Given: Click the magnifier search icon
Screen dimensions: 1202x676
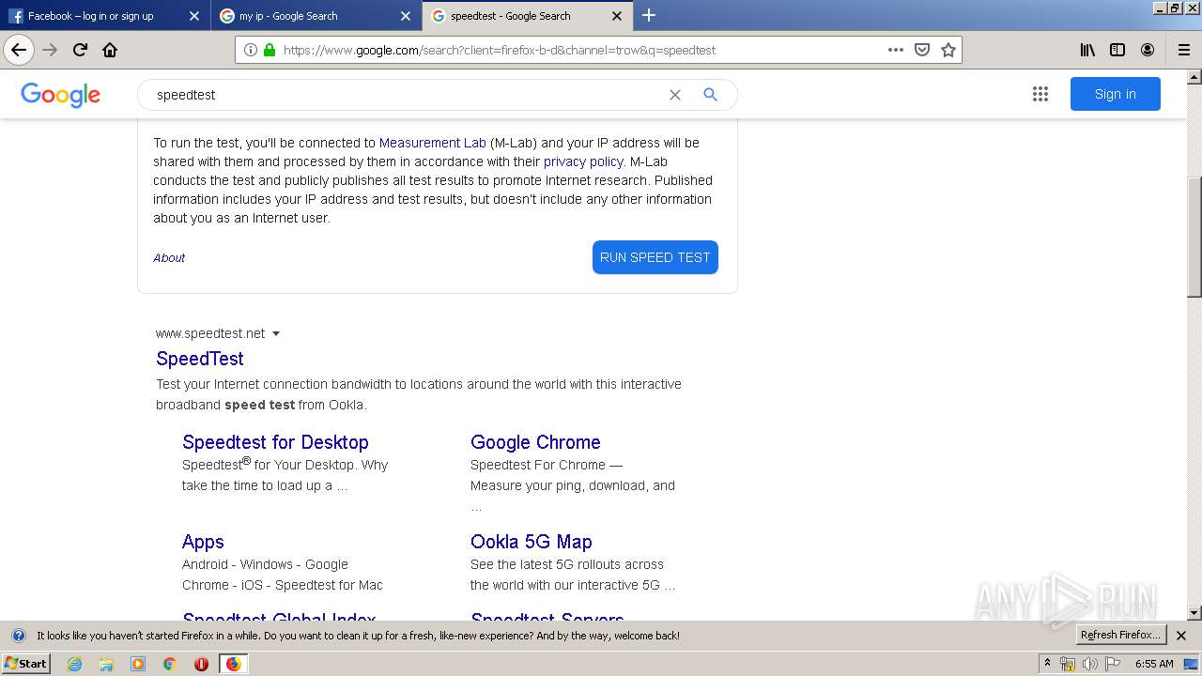Looking at the screenshot, I should (x=710, y=95).
